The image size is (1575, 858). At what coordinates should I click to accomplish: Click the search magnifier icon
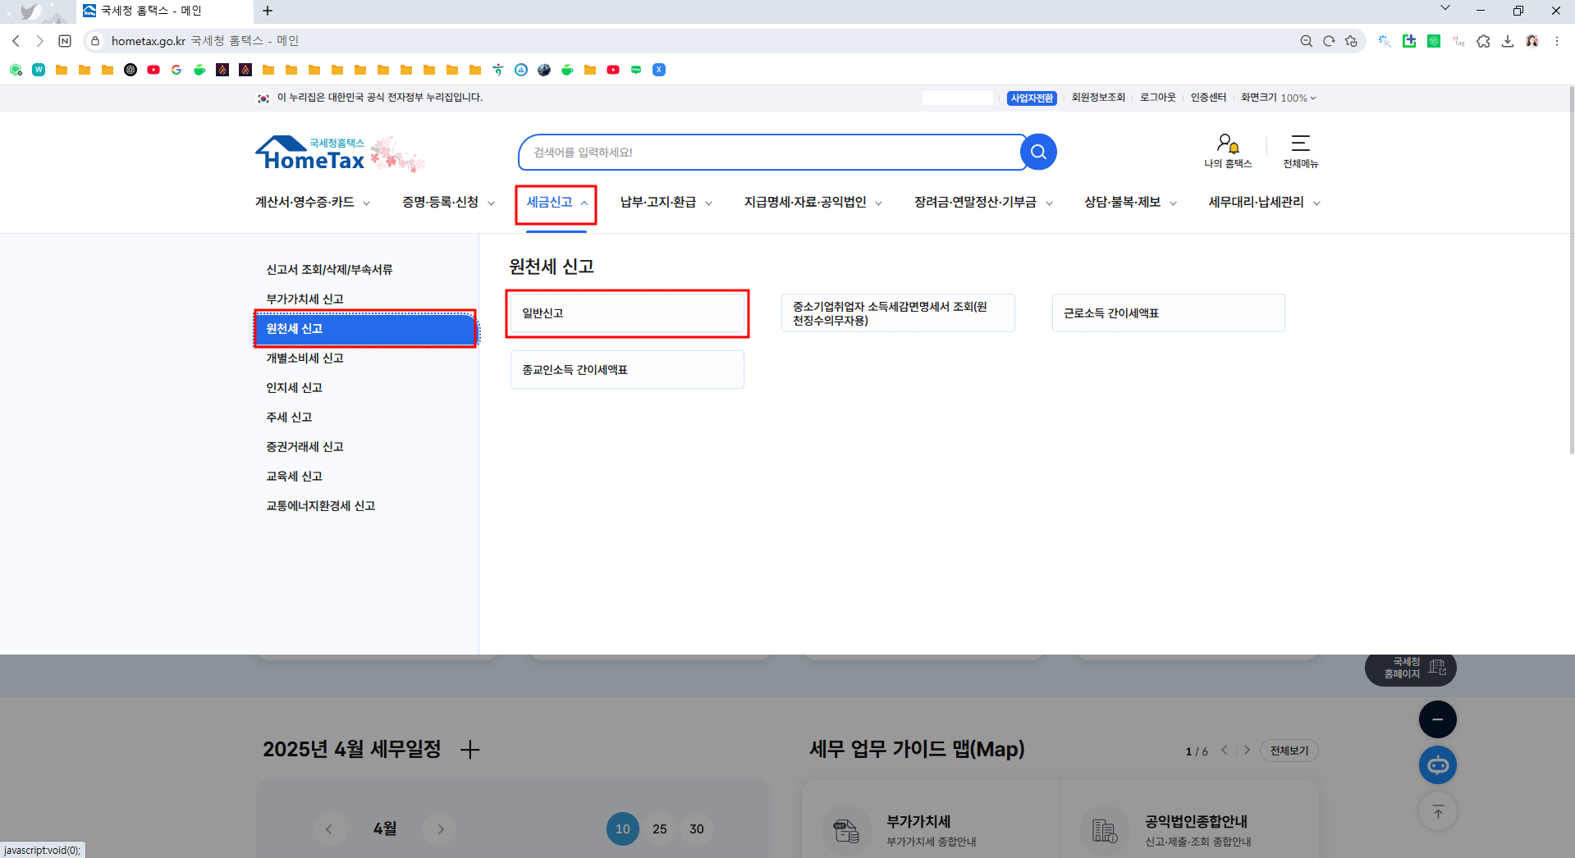[x=1038, y=152]
